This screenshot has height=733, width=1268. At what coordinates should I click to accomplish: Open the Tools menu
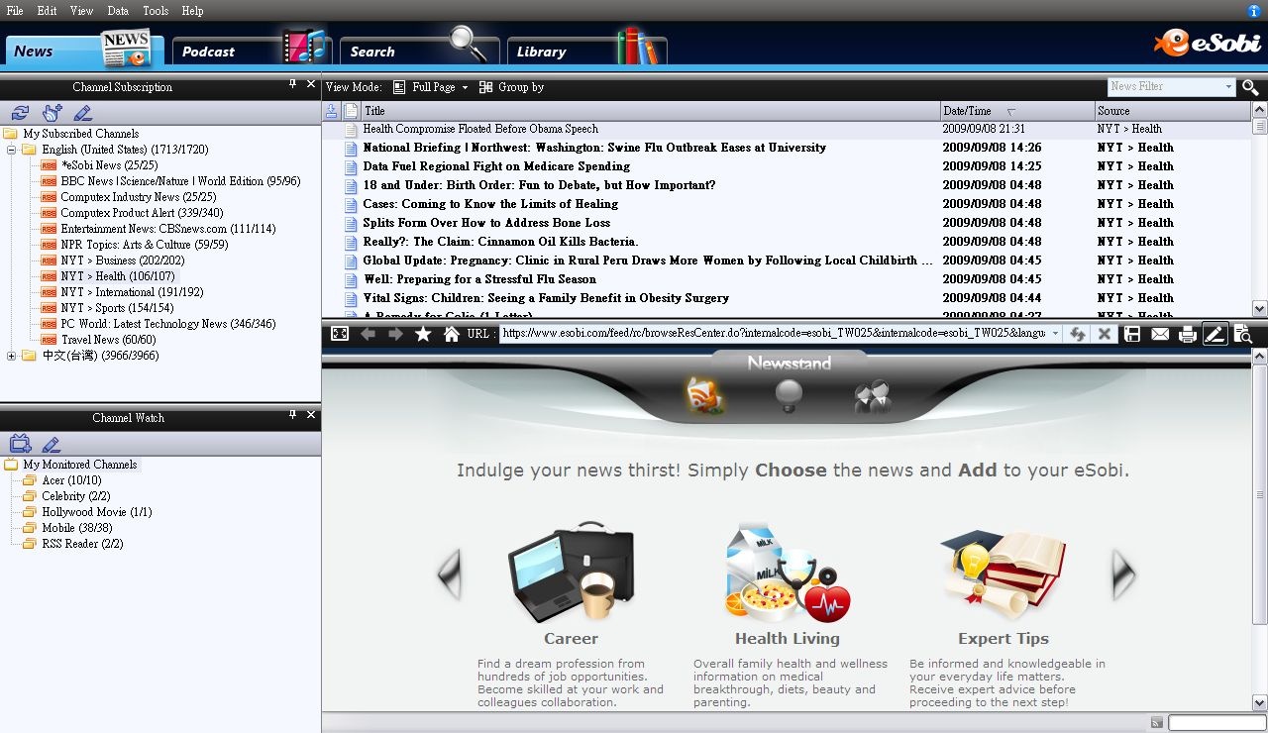pyautogui.click(x=156, y=11)
